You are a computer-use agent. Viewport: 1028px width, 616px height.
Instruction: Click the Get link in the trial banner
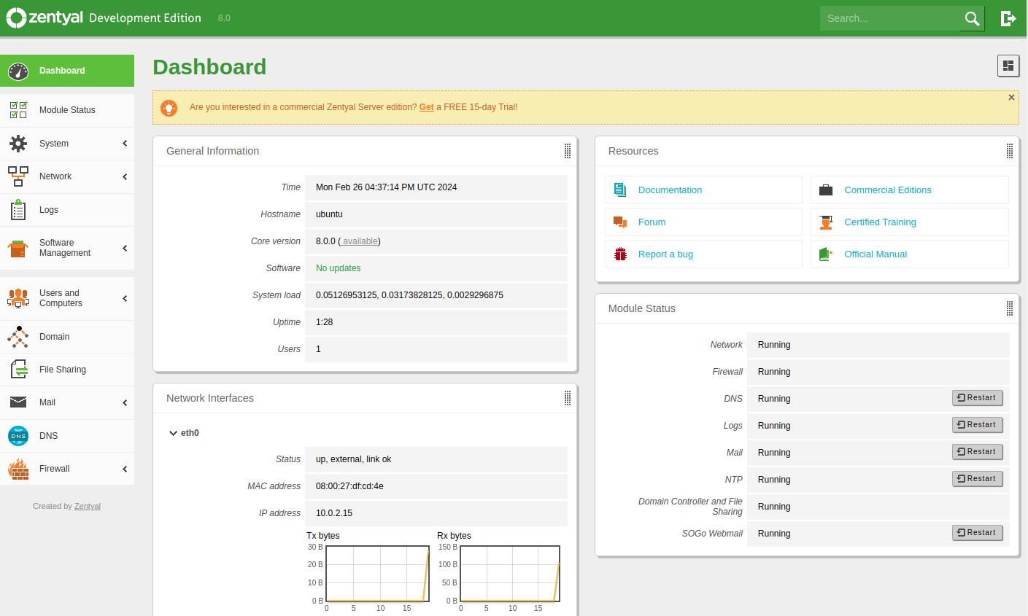pyautogui.click(x=426, y=107)
